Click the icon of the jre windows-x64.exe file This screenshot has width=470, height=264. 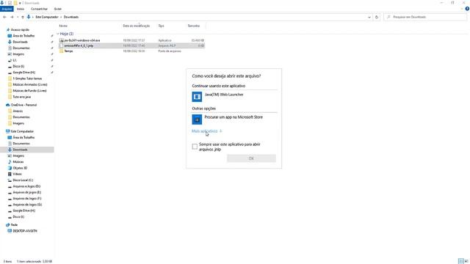tap(62, 40)
